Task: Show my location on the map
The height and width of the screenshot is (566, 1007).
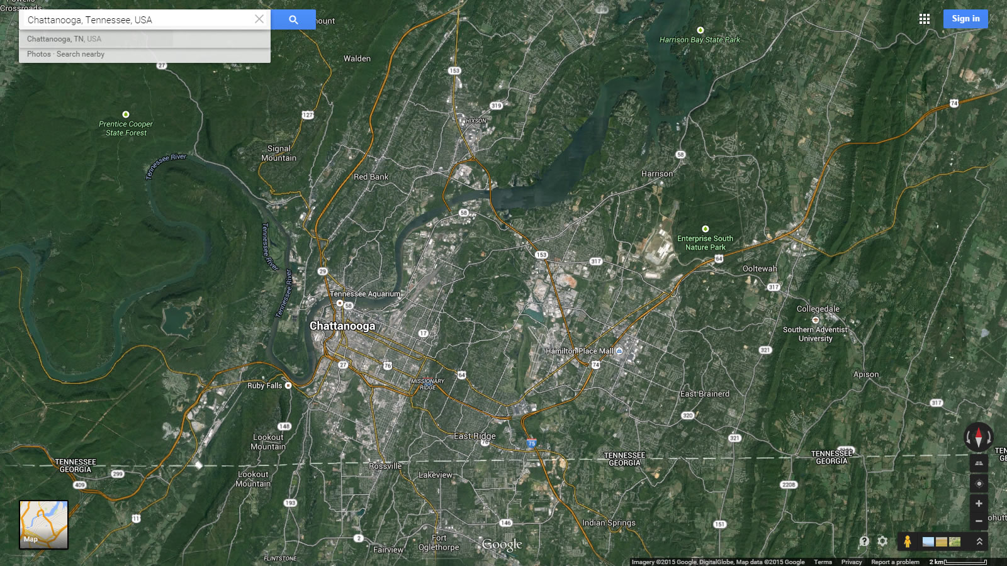Action: [979, 484]
